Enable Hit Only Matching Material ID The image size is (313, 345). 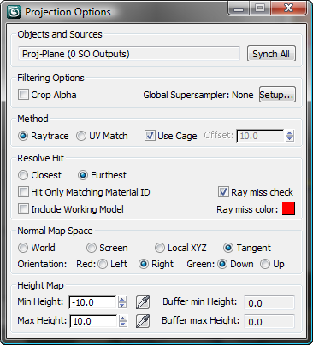pyautogui.click(x=23, y=192)
